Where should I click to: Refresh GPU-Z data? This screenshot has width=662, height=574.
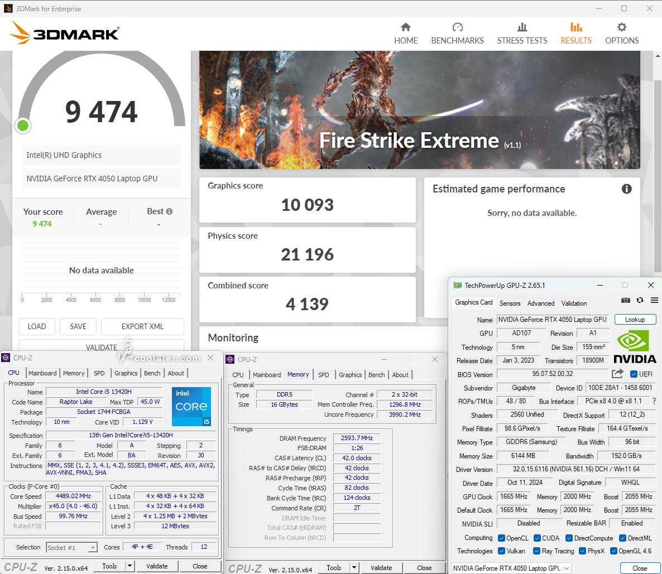pos(640,300)
